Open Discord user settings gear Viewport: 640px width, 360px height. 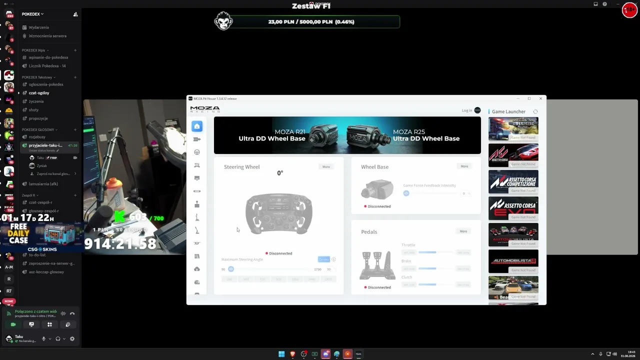point(72,339)
